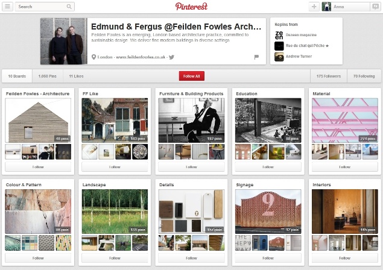Follow the Material board

point(344,167)
